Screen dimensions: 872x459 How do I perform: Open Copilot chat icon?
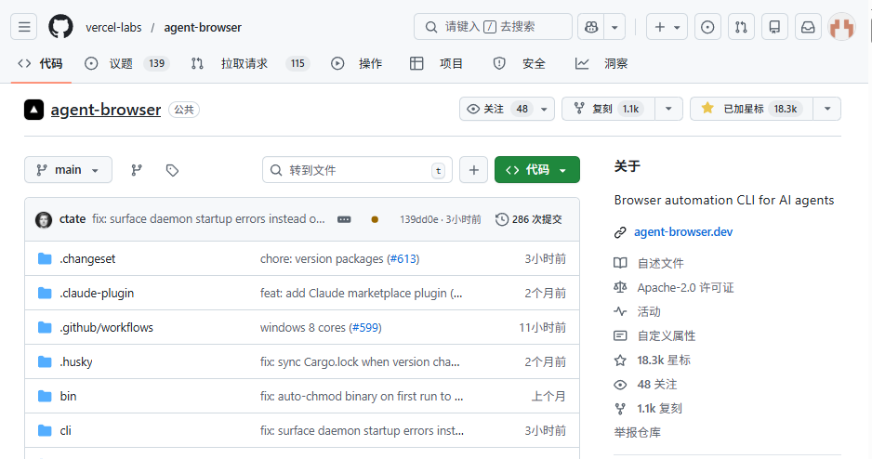(x=591, y=27)
